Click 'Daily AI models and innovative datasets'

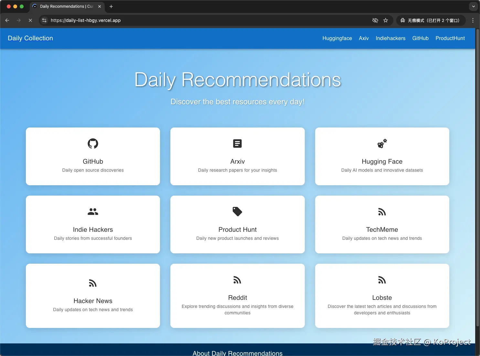point(382,170)
